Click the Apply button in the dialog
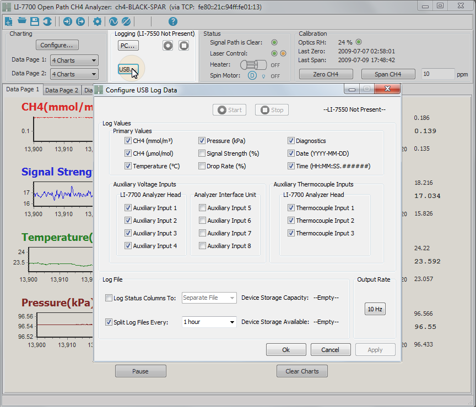This screenshot has width=476, height=407. point(375,350)
